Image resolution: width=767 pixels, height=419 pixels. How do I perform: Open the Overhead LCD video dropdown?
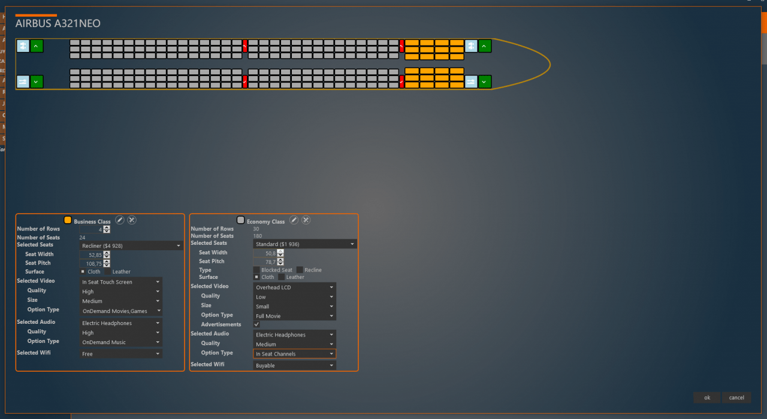294,287
